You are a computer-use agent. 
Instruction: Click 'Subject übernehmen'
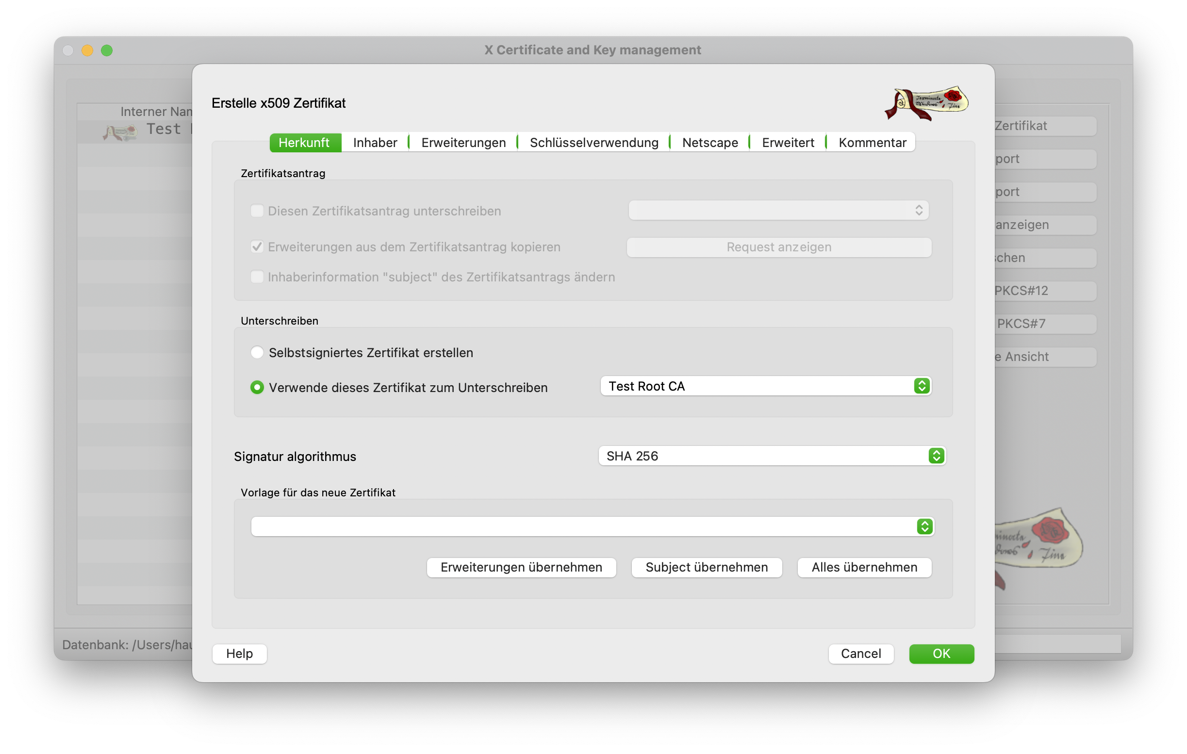[707, 567]
